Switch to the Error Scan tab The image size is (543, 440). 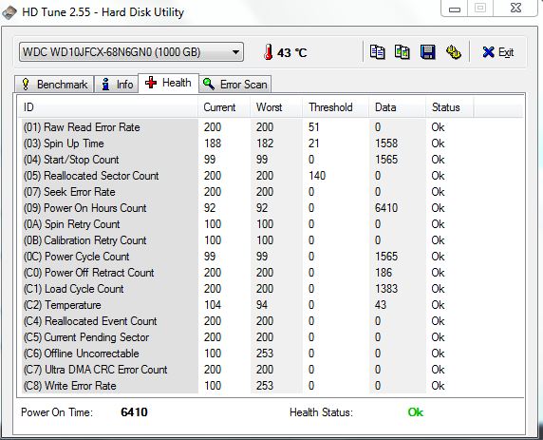pos(235,85)
